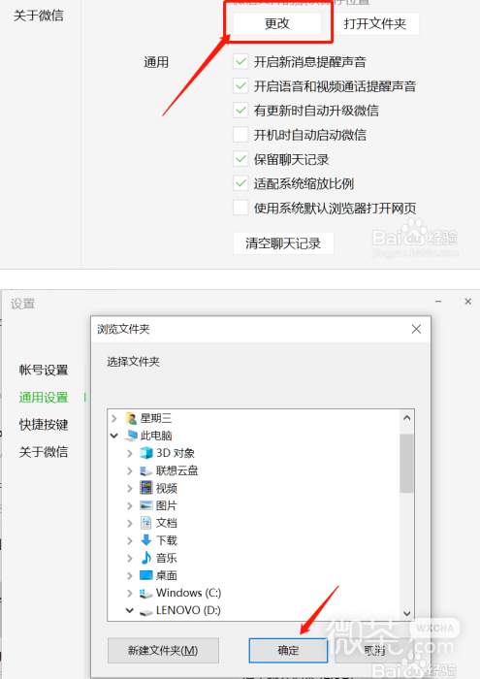Screen dimensions: 480x679
Task: Expand the 视频 folder
Action: [x=130, y=489]
